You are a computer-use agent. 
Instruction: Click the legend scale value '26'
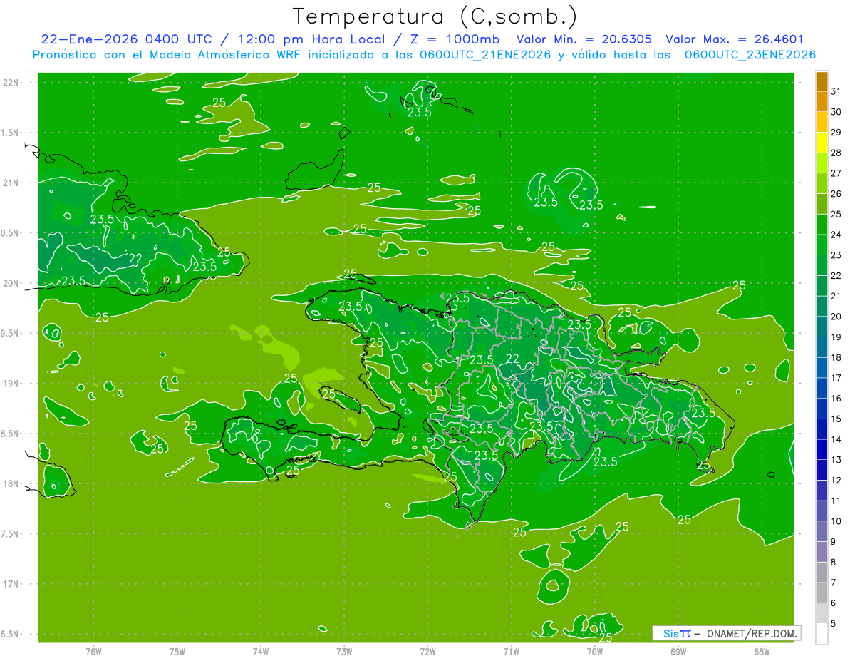[836, 194]
